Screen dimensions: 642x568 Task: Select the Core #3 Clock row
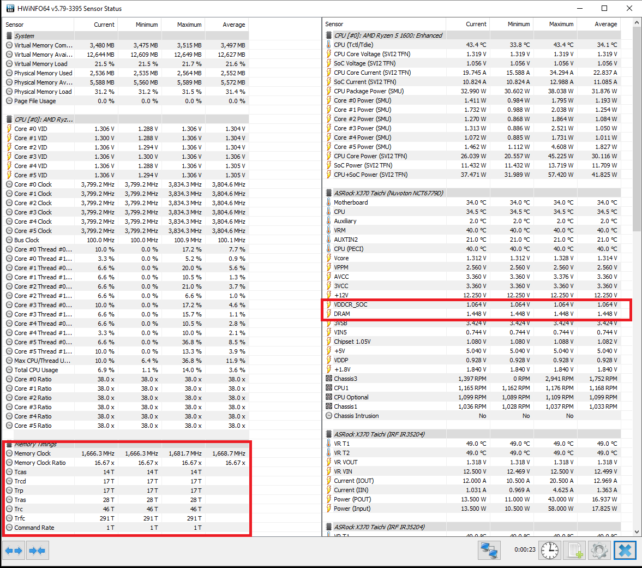(125, 212)
